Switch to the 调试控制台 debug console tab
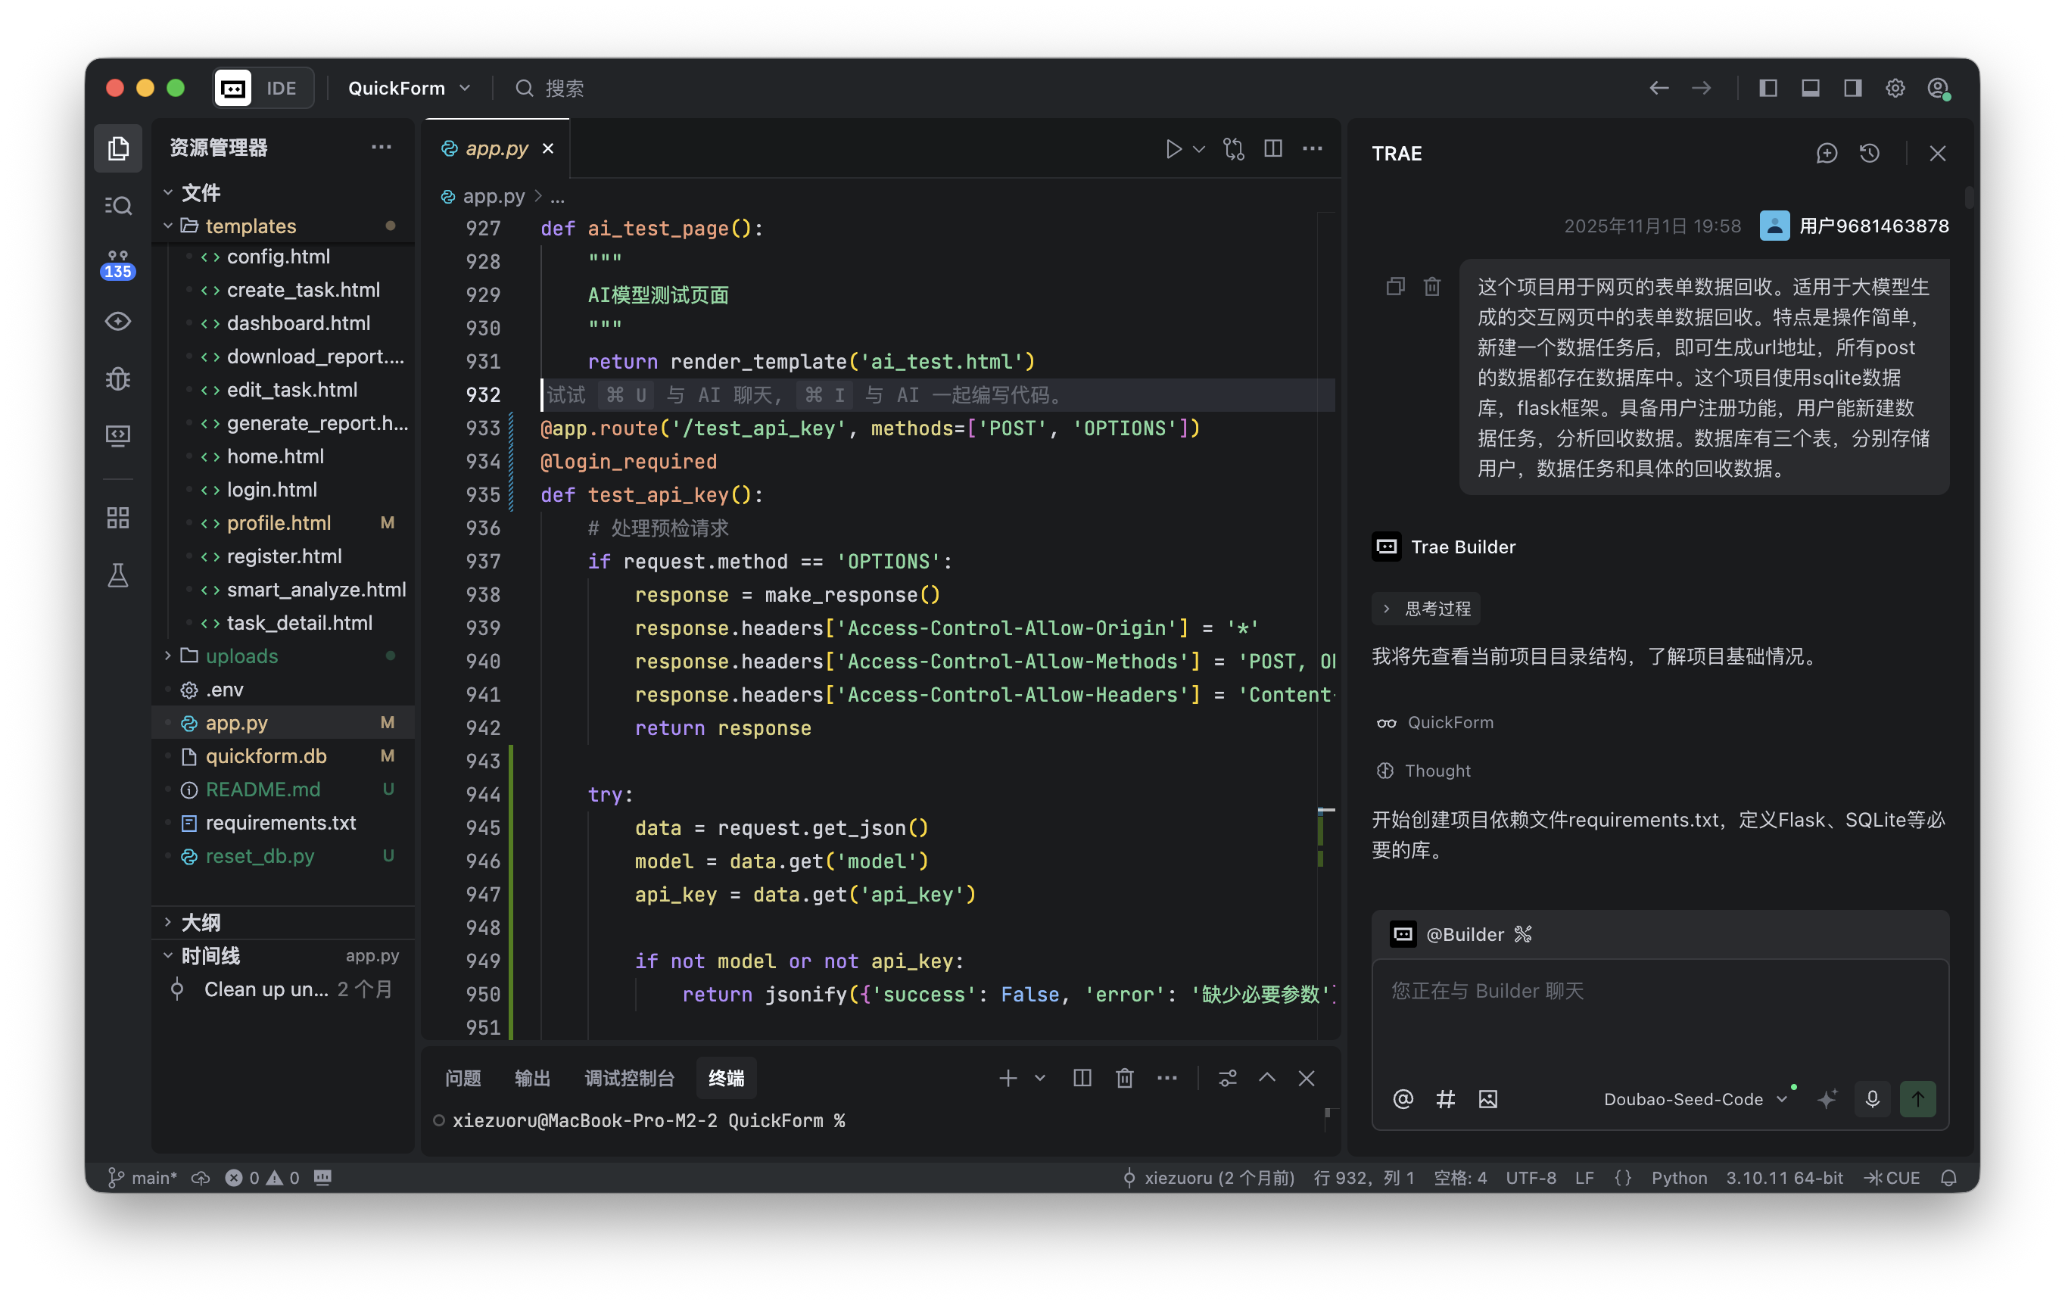 pos(630,1078)
